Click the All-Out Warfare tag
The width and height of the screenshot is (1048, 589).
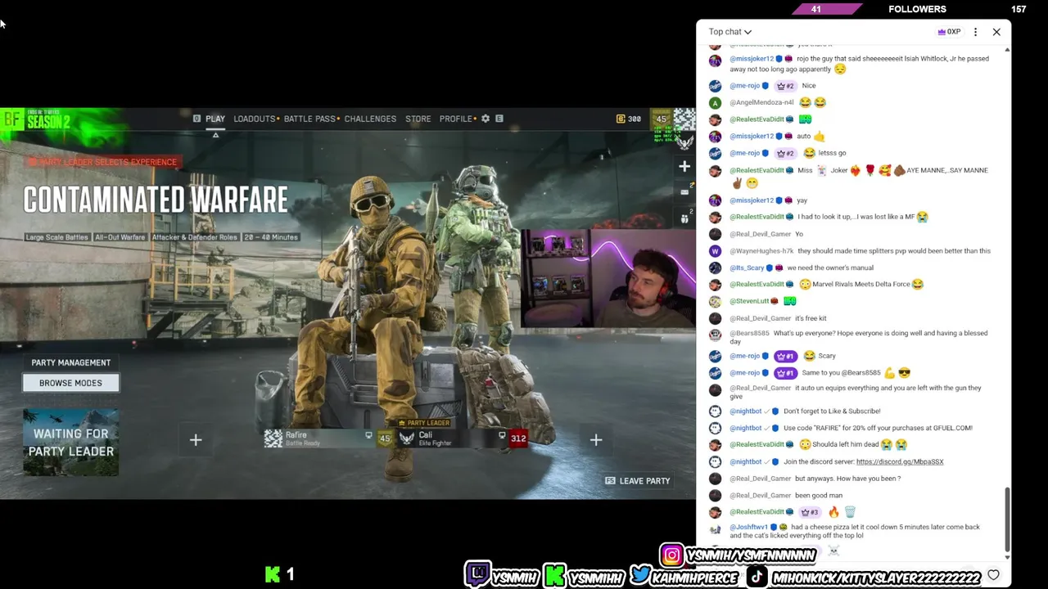120,237
